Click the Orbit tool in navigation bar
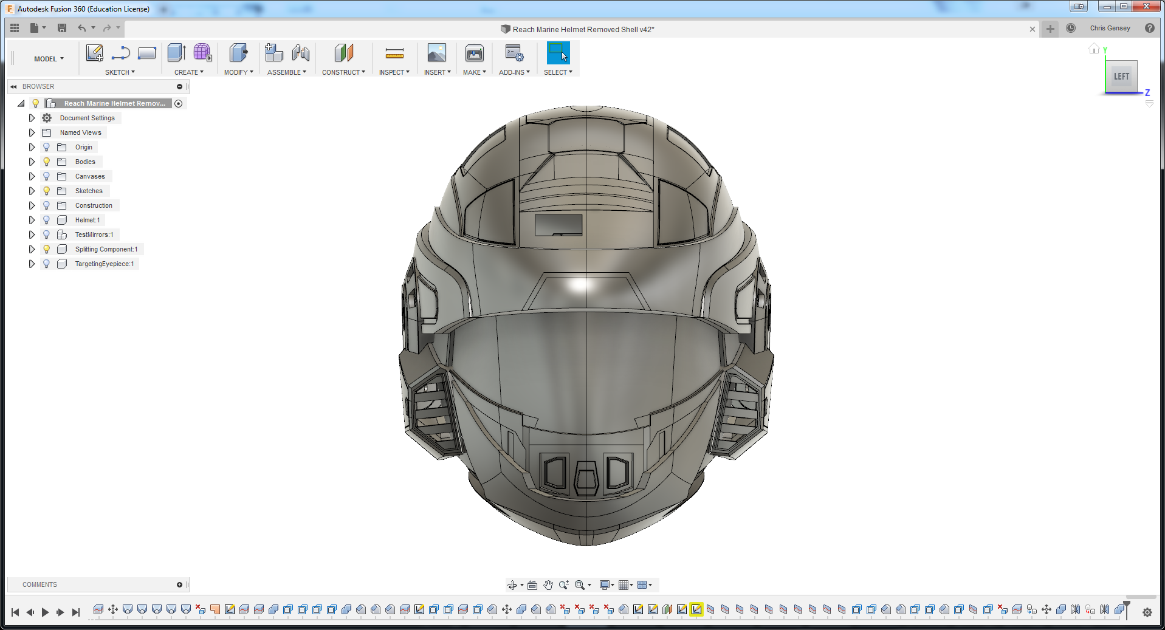 tap(512, 585)
